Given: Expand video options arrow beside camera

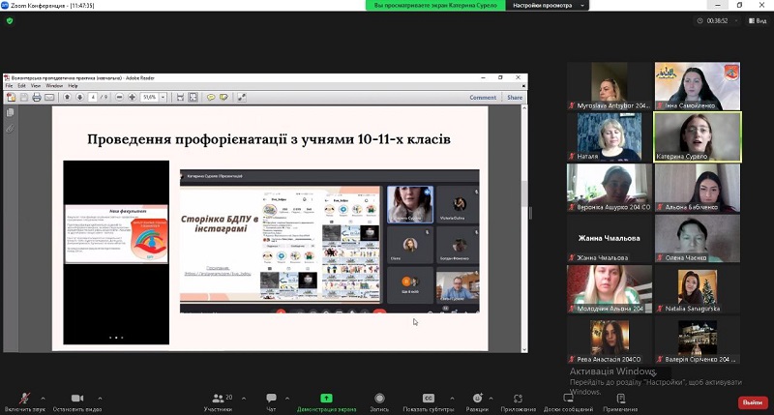Looking at the screenshot, I should pyautogui.click(x=102, y=397).
